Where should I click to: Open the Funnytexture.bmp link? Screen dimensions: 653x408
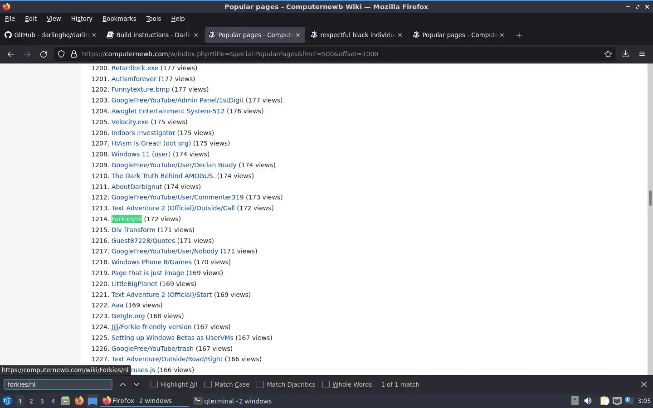[x=141, y=89]
